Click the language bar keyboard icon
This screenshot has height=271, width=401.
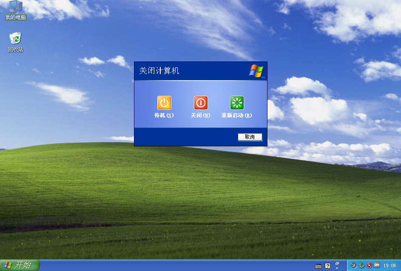tap(319, 266)
